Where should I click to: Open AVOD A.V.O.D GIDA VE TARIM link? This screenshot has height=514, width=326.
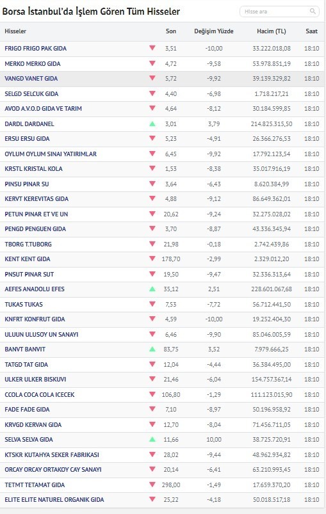coord(43,109)
